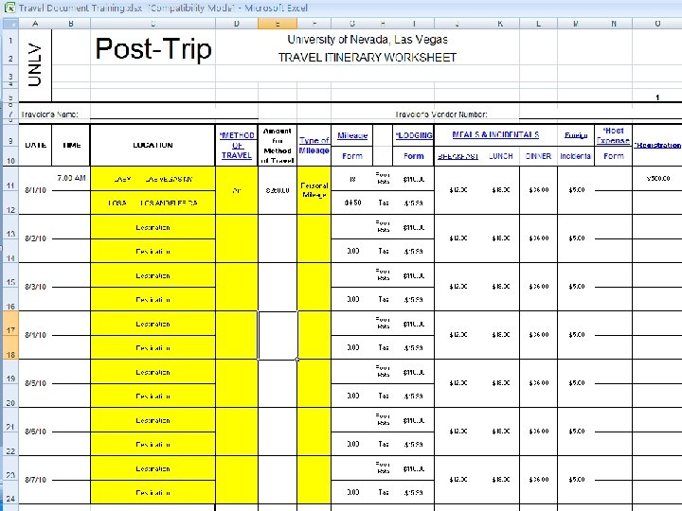682x511 pixels.
Task: Click the select-all corner of the grid
Action: (10, 24)
